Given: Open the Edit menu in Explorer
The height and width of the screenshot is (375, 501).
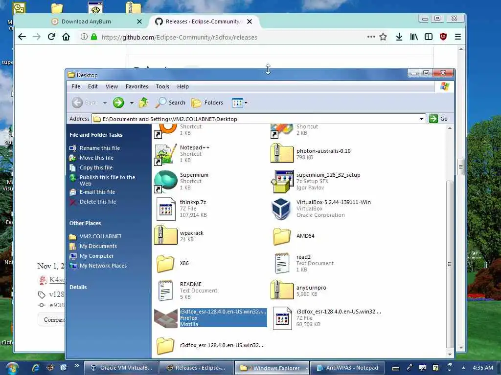Looking at the screenshot, I should tap(92, 86).
